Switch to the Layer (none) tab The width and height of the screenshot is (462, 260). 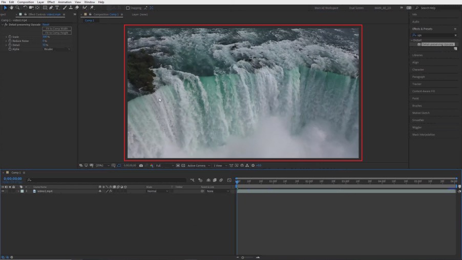pyautogui.click(x=140, y=14)
